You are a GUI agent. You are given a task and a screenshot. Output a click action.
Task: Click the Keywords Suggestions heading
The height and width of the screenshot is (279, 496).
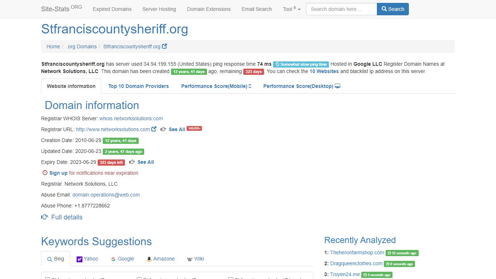pos(96,242)
